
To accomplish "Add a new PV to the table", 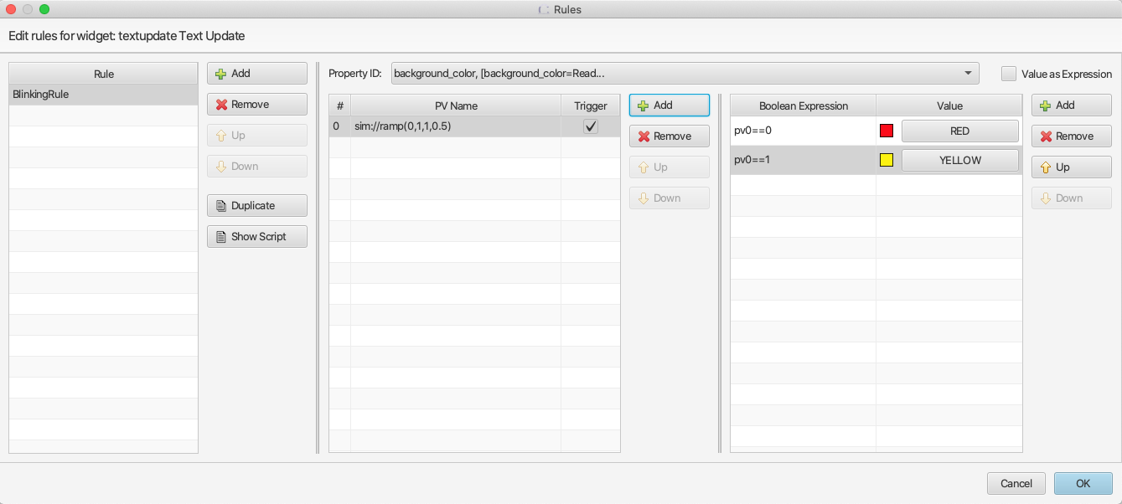I will 669,105.
